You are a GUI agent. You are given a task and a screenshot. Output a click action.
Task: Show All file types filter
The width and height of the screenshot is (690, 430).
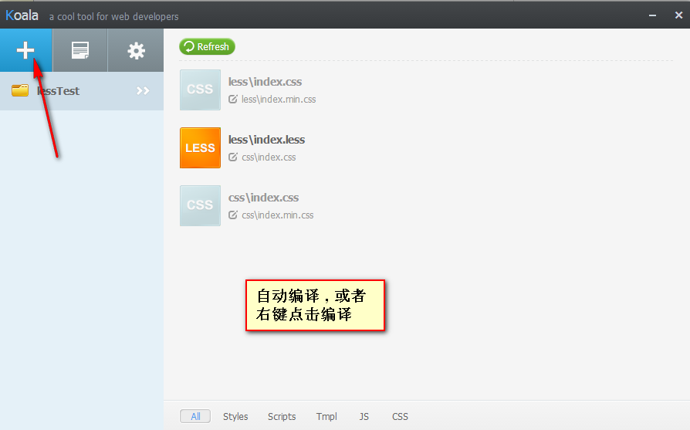(x=195, y=416)
